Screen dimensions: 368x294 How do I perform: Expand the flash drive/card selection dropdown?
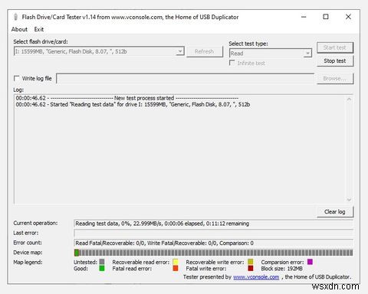(x=180, y=51)
